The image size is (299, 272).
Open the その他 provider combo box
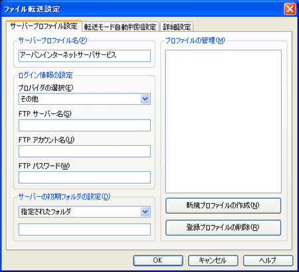pos(84,99)
